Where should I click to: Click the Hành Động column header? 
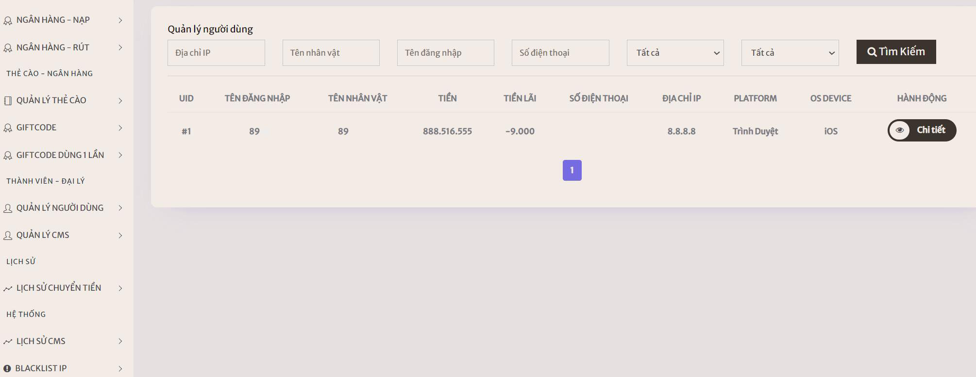click(x=922, y=98)
